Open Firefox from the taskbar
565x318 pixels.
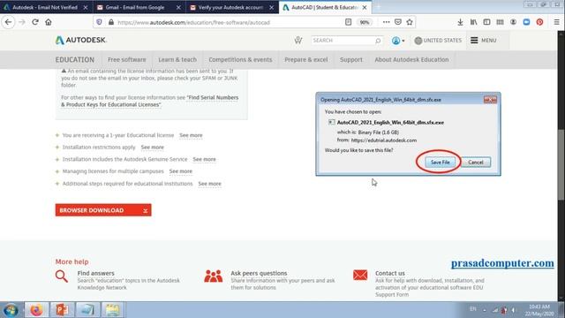click(36, 310)
